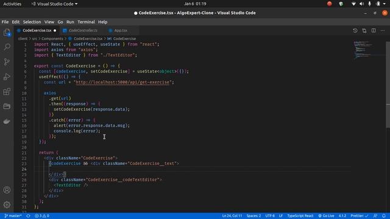Click the unsaved dot on CodeExercise.tsx tab
The image size is (390, 219).
point(55,30)
